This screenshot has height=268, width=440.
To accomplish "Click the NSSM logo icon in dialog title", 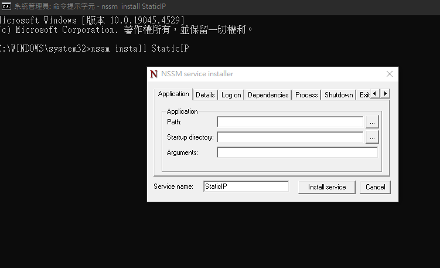I will (x=154, y=74).
